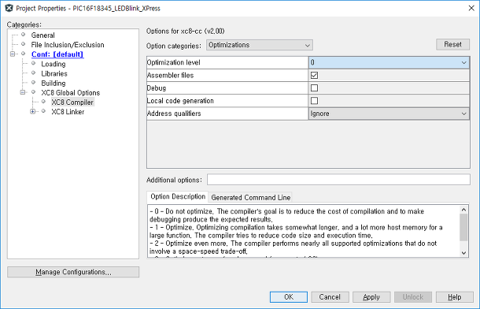Screen dimensions: 480x309
Task: Click the MPLAB X title bar icon
Action: point(9,8)
